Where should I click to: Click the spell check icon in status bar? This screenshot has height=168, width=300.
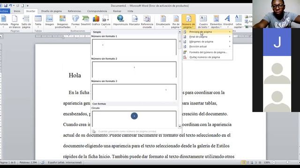click(x=43, y=162)
